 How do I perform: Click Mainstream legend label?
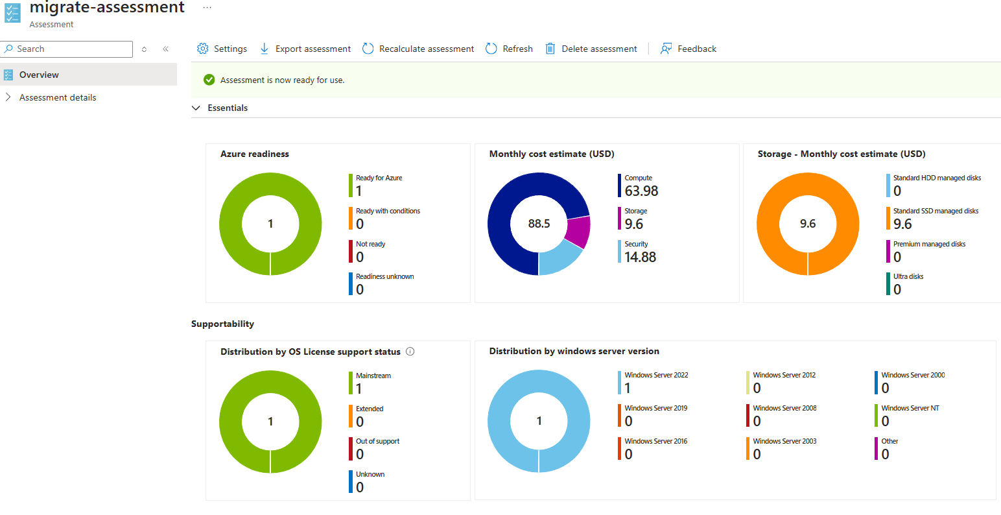(x=373, y=376)
